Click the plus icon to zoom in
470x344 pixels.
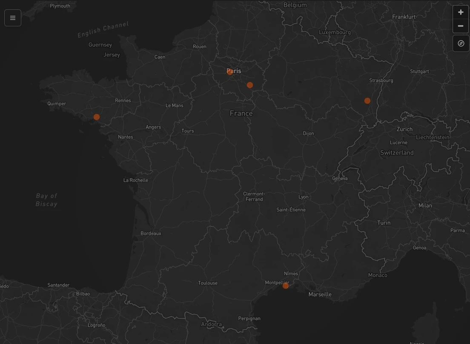click(x=461, y=11)
